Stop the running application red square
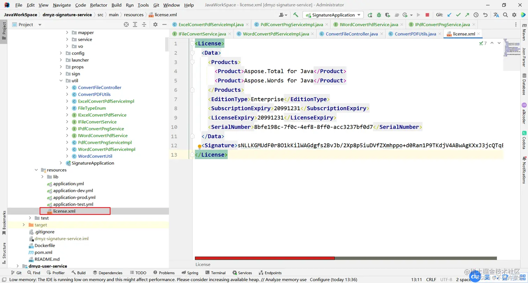The width and height of the screenshot is (528, 283). click(427, 15)
